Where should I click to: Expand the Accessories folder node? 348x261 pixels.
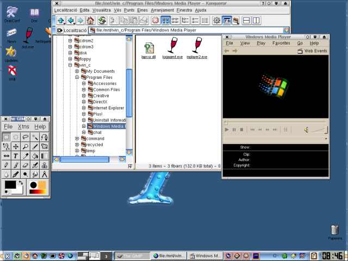[x=84, y=83]
